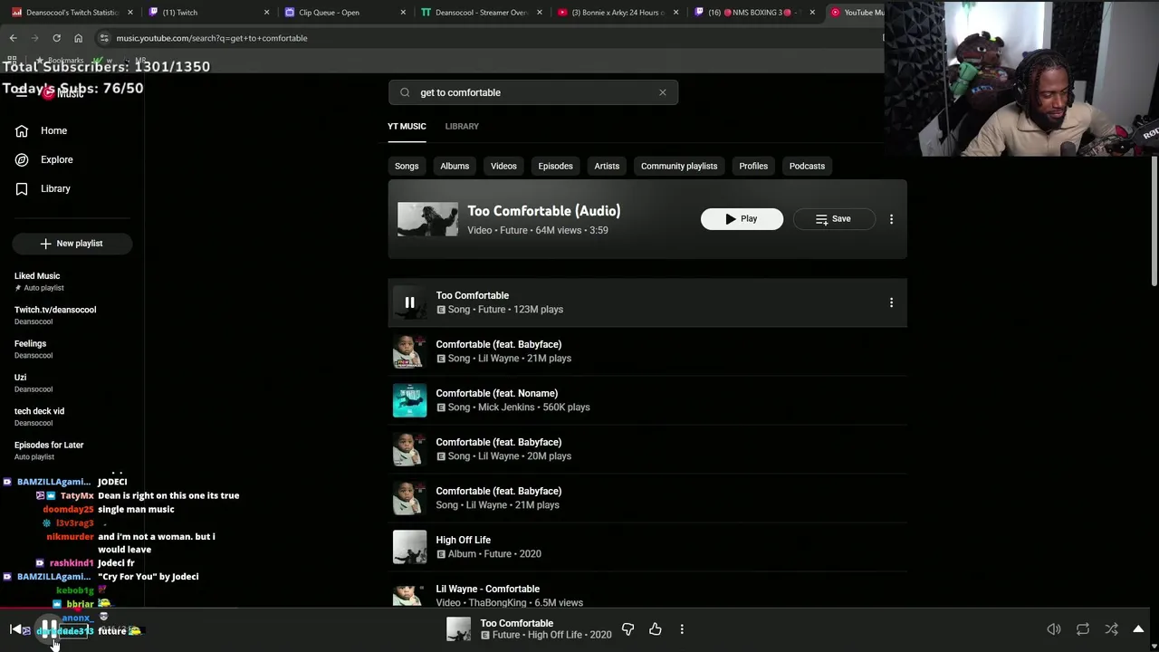Play the Too Comfortable (Audio) video
This screenshot has height=652, width=1159.
[742, 218]
